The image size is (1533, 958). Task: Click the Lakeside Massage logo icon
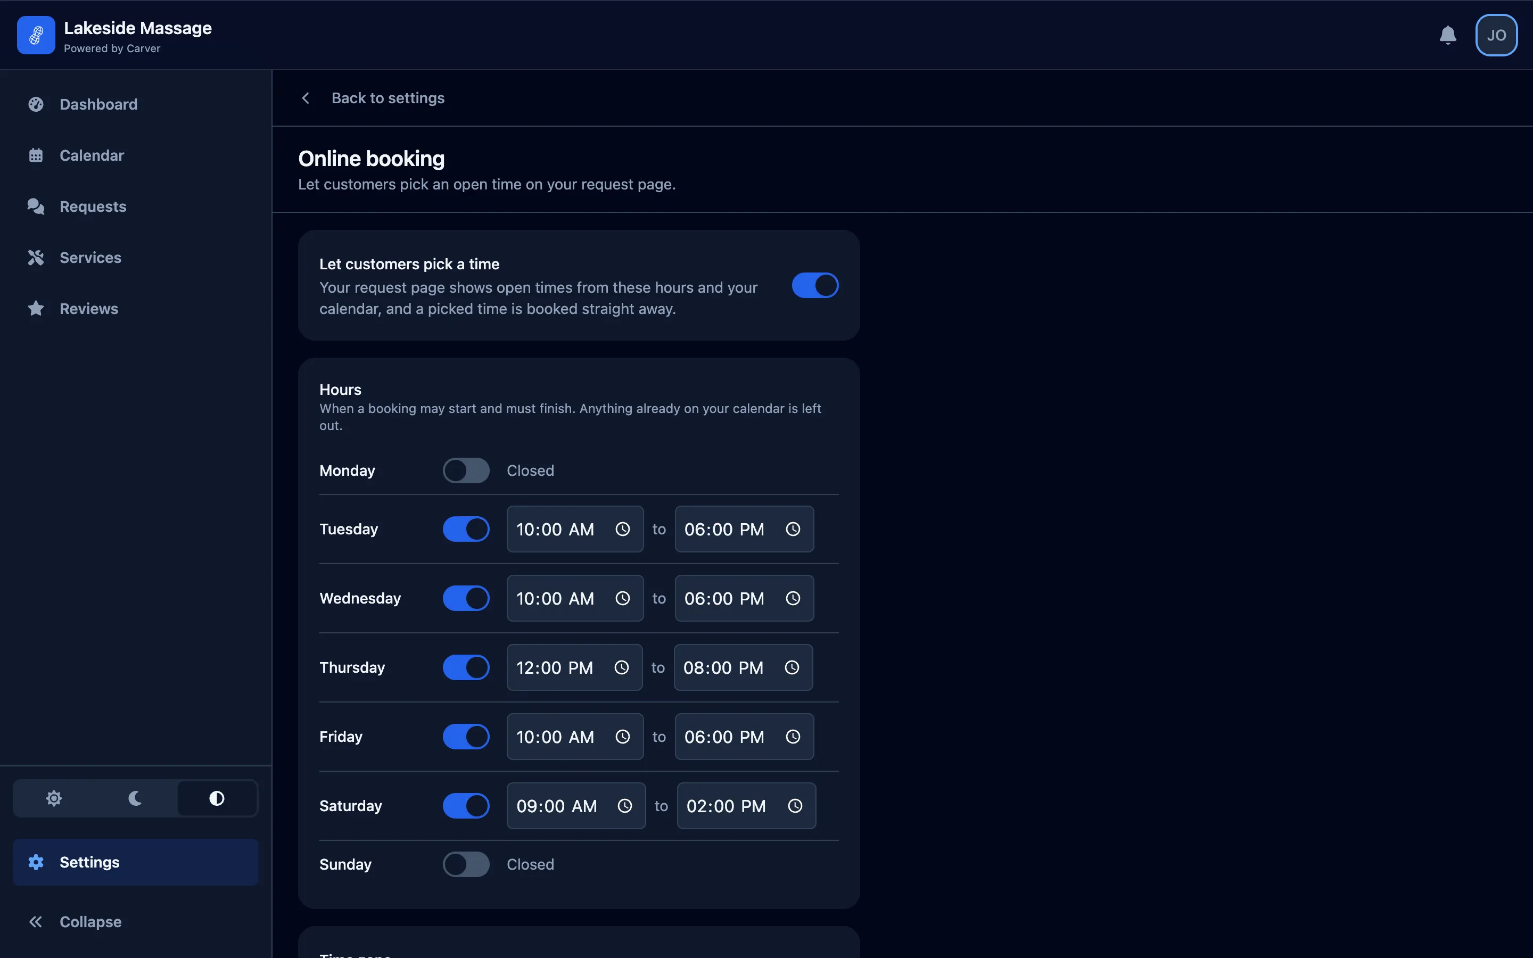coord(36,35)
